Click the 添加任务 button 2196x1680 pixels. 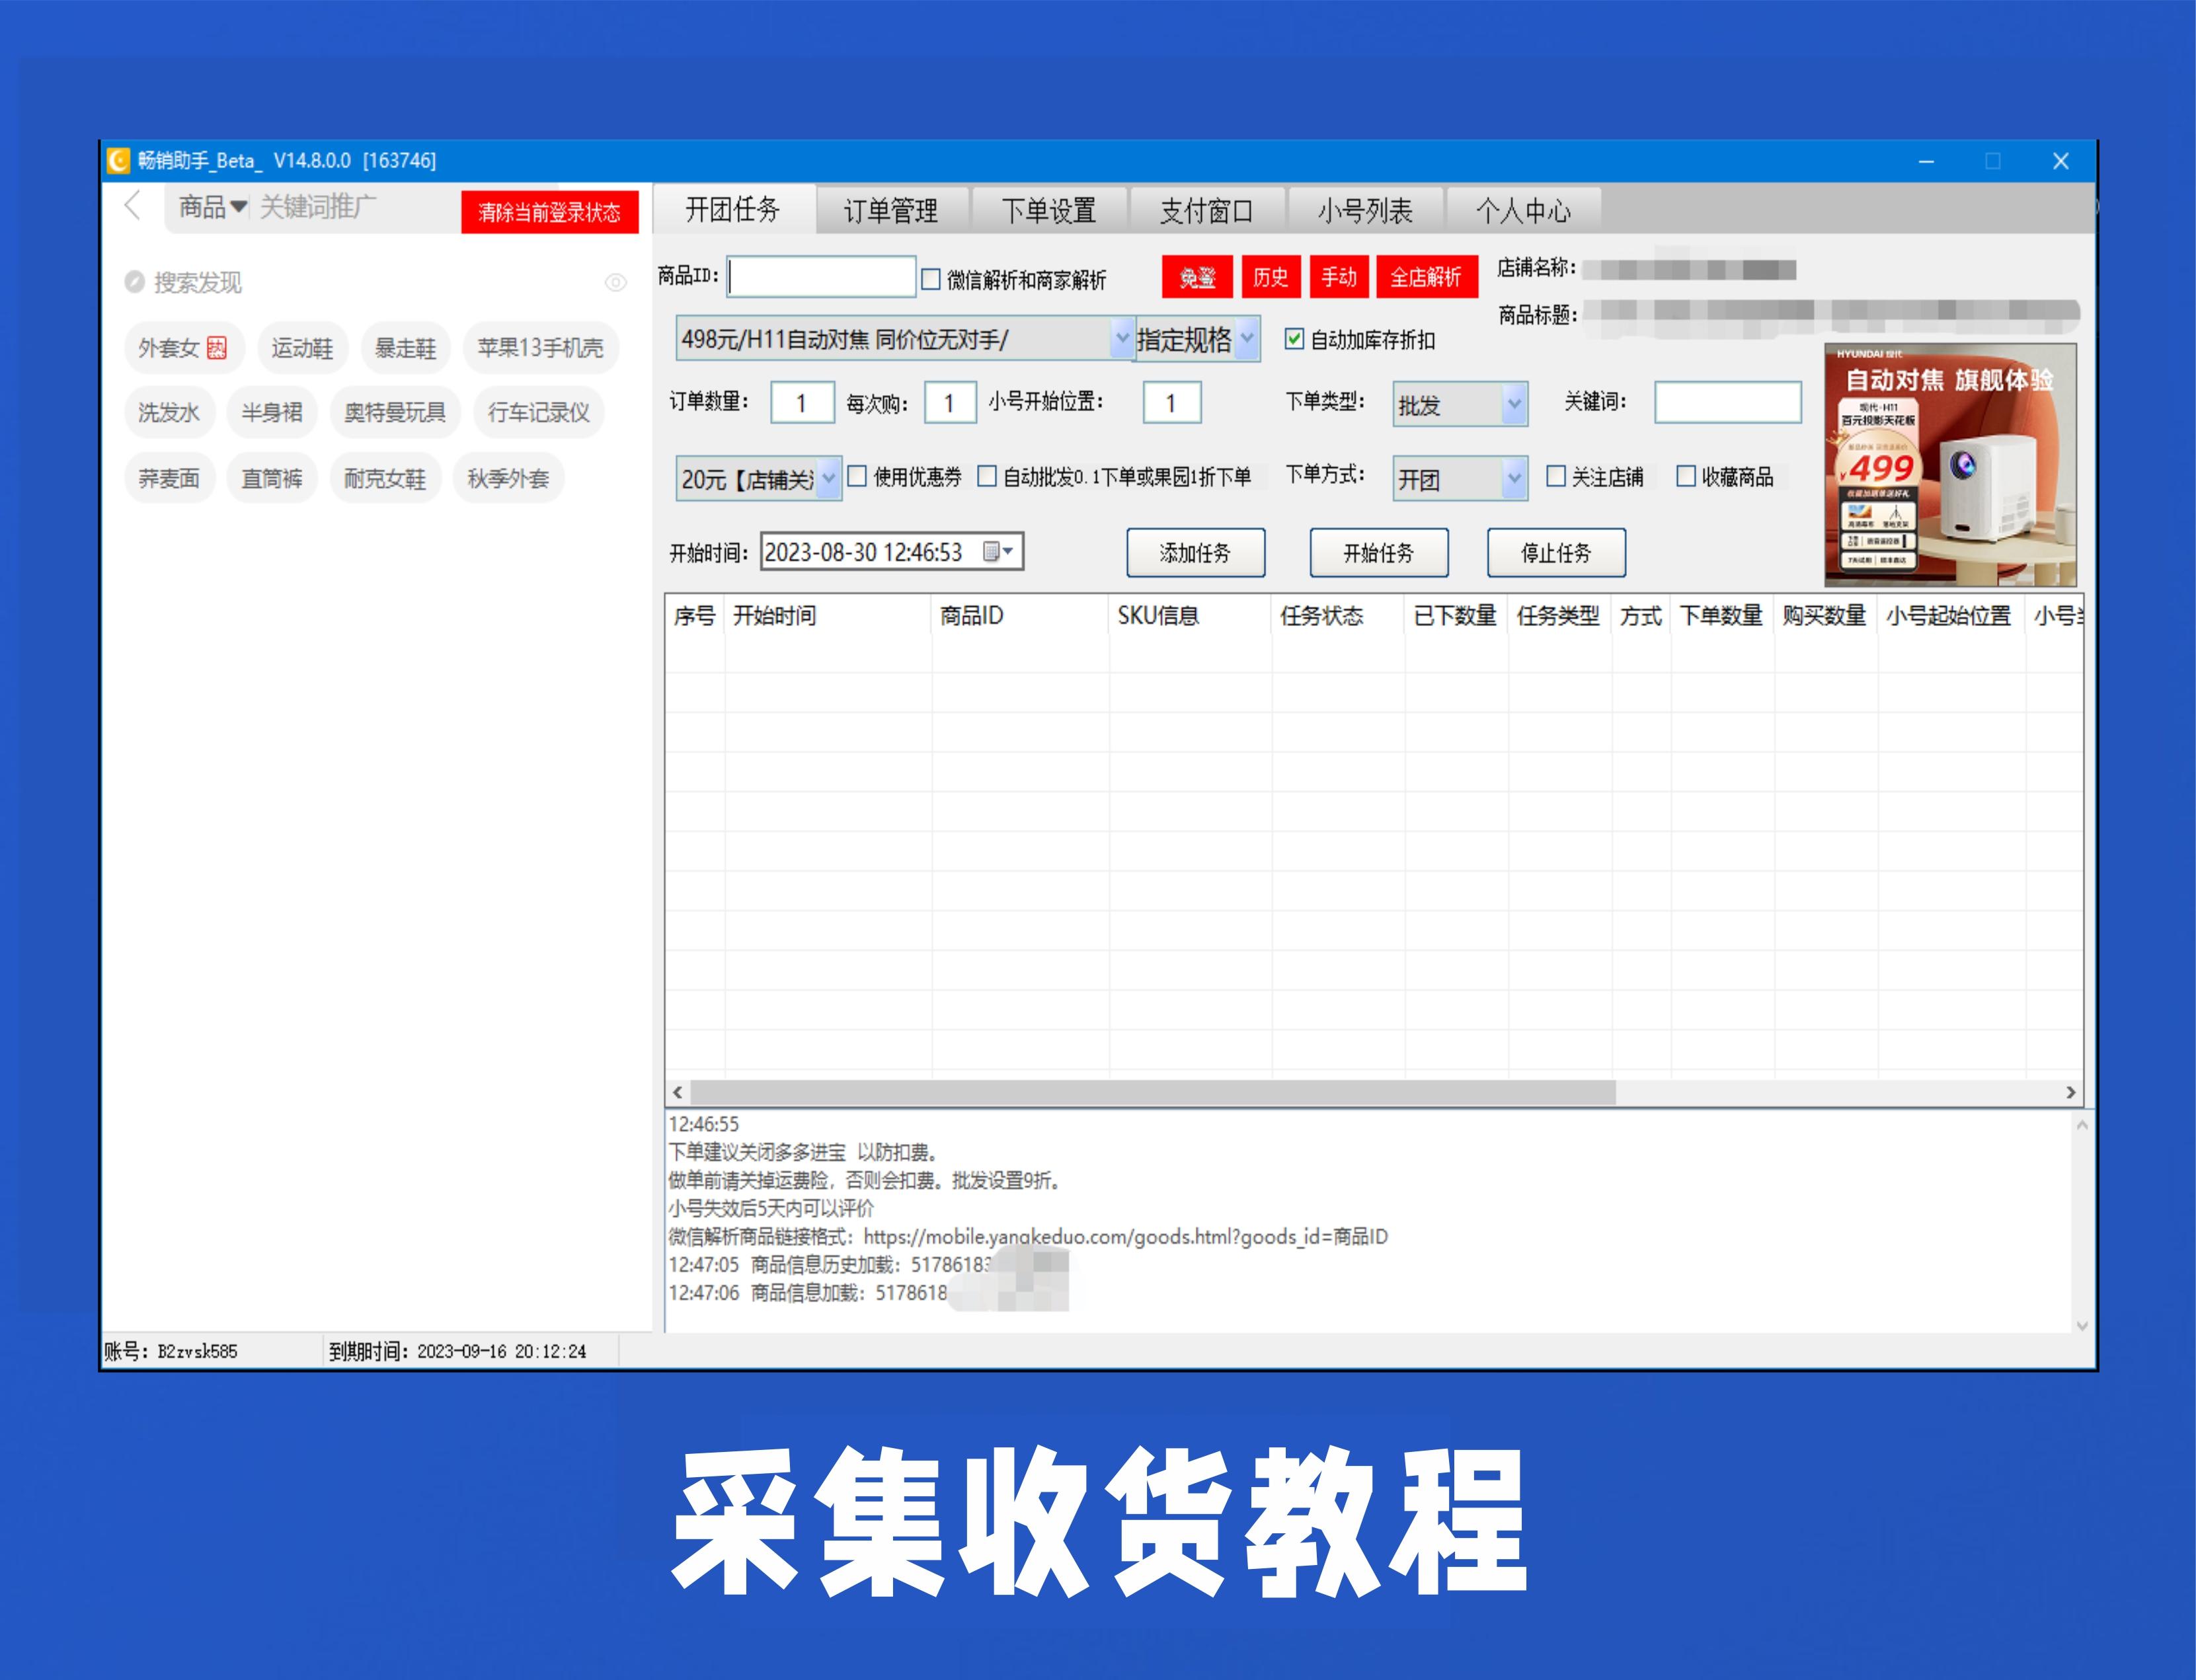(1195, 553)
